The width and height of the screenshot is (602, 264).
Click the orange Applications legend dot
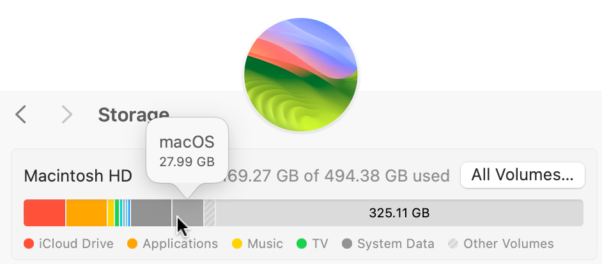(x=133, y=244)
